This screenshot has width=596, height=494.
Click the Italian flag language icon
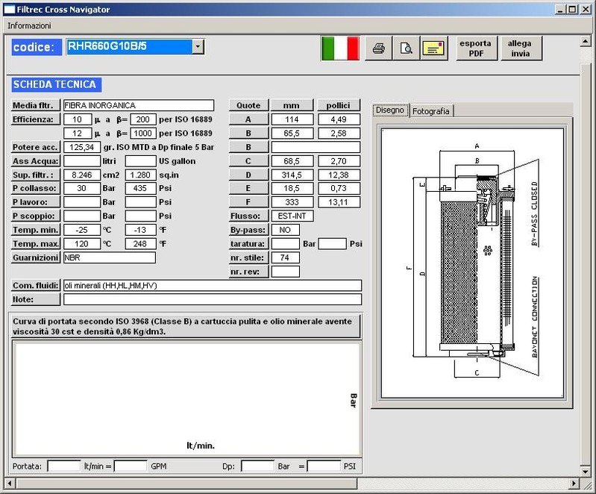(340, 49)
